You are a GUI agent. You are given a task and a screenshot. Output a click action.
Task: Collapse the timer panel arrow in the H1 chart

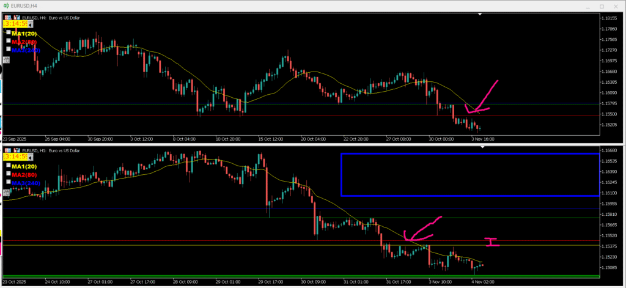pos(31,157)
